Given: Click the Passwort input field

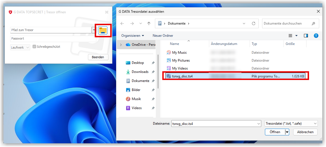Looking at the screenshot, I should (x=53, y=39).
